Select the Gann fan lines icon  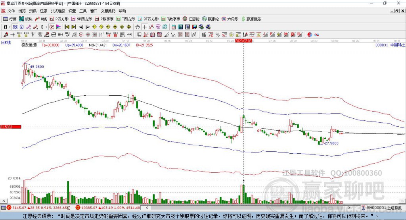(146, 35)
